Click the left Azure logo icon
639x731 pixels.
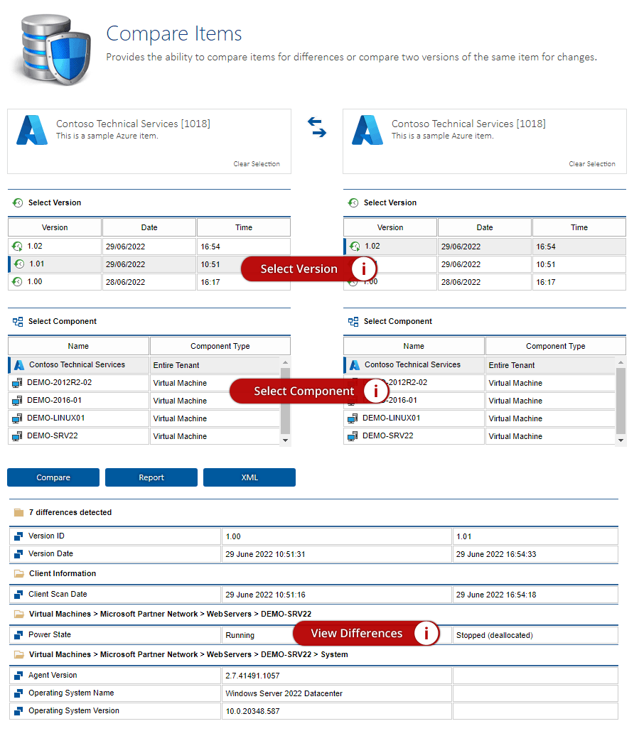click(32, 130)
